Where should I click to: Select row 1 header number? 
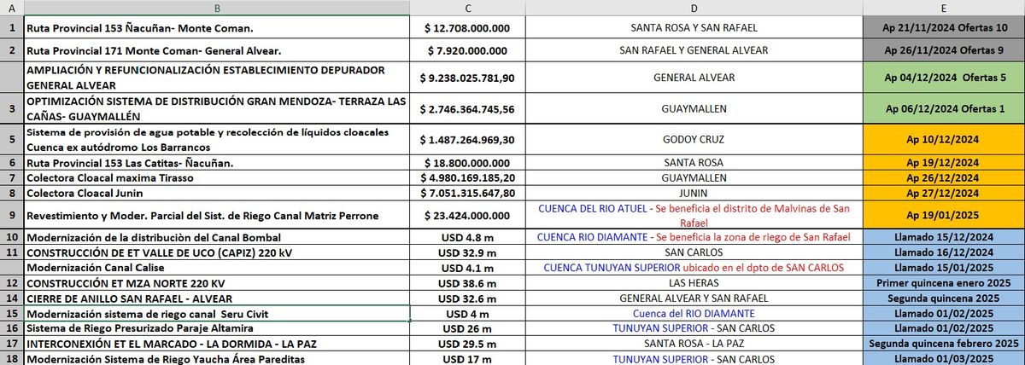[12, 27]
